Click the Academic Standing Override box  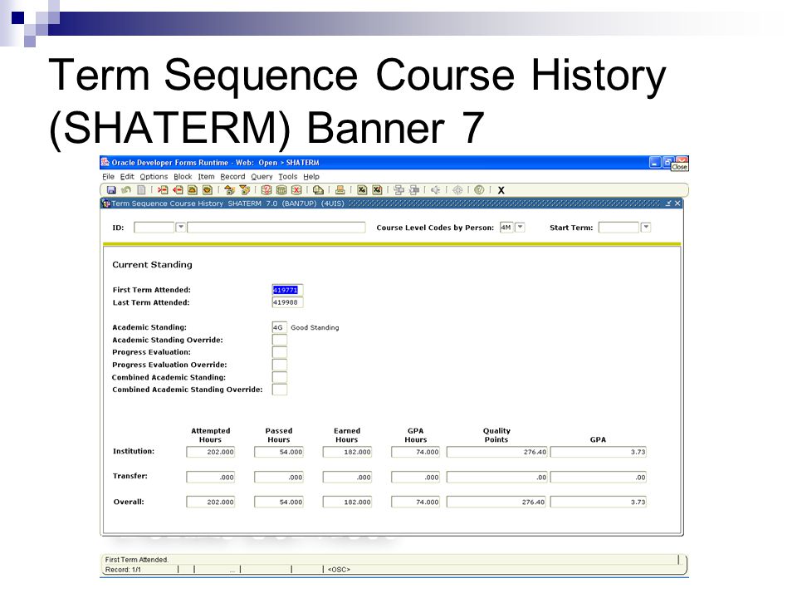click(280, 340)
